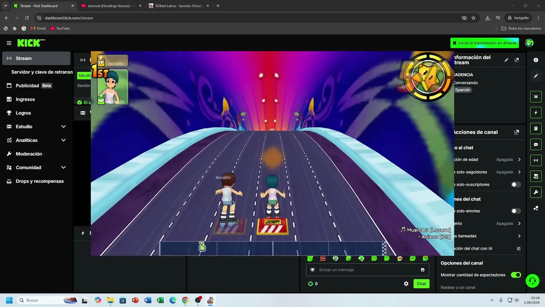Click the Windows taskbar Buscar search box
The height and width of the screenshot is (307, 545).
(47, 300)
